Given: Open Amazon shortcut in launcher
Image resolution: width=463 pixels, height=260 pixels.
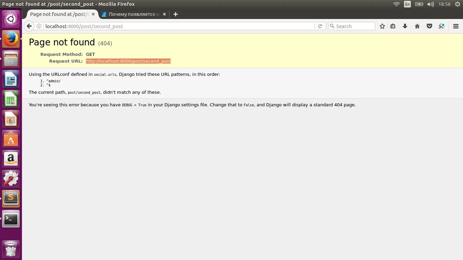Looking at the screenshot, I should pos(11,159).
